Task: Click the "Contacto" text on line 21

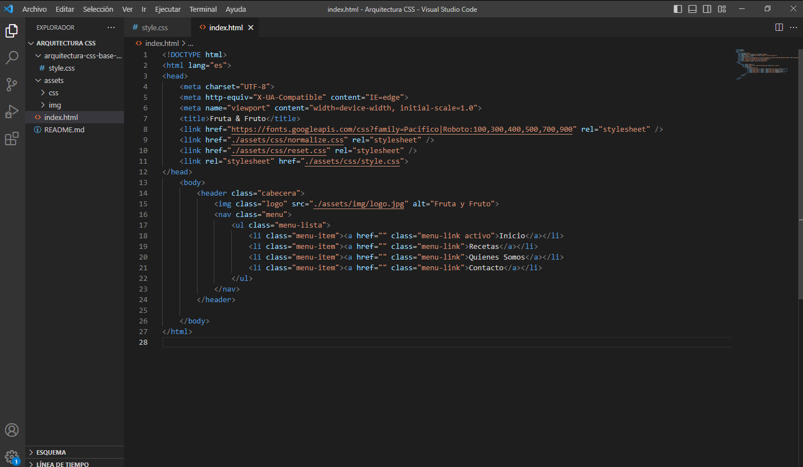Action: click(x=486, y=268)
